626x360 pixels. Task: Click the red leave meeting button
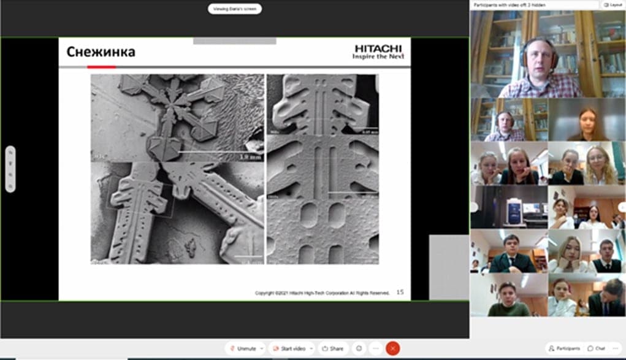[x=393, y=348]
